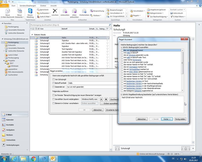Check 'Betreff enthält' checkbox
The height and width of the screenshot is (162, 202).
tap(53, 83)
